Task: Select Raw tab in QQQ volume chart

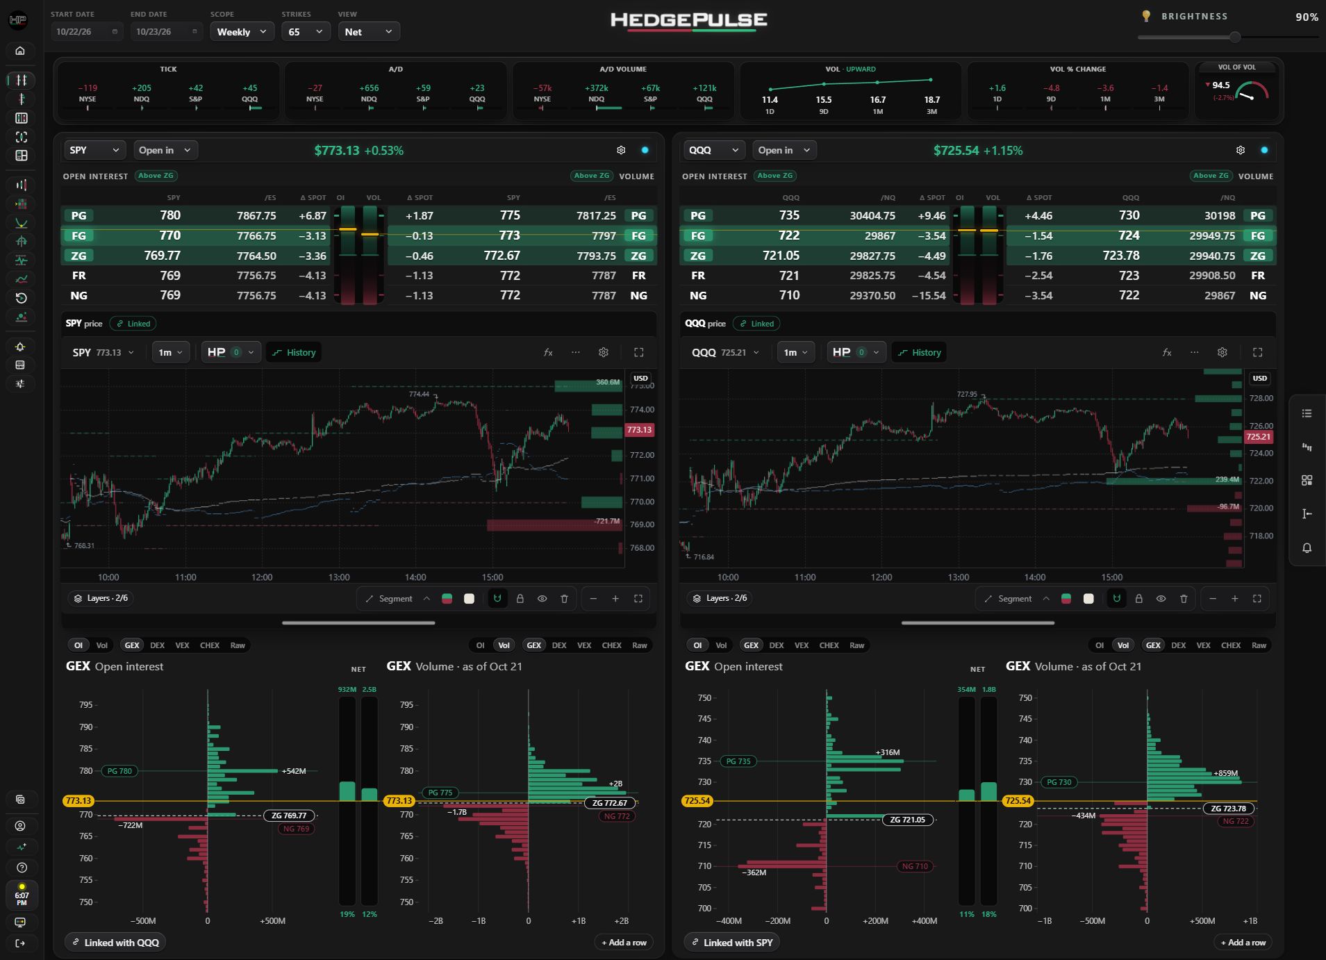Action: point(1259,645)
